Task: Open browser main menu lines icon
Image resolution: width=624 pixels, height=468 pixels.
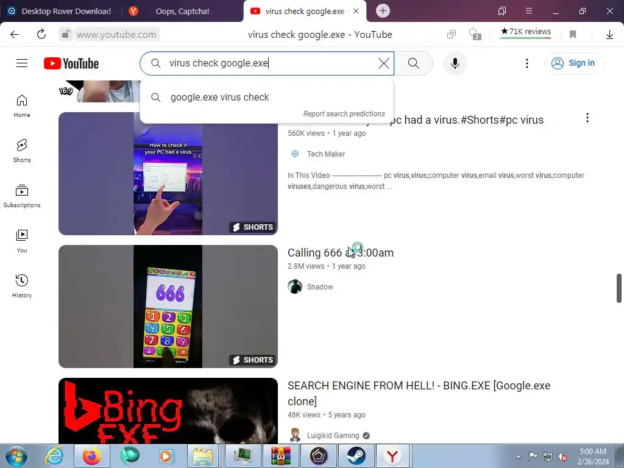Action: (528, 11)
